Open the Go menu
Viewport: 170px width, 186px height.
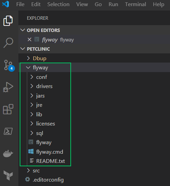coord(98,4)
